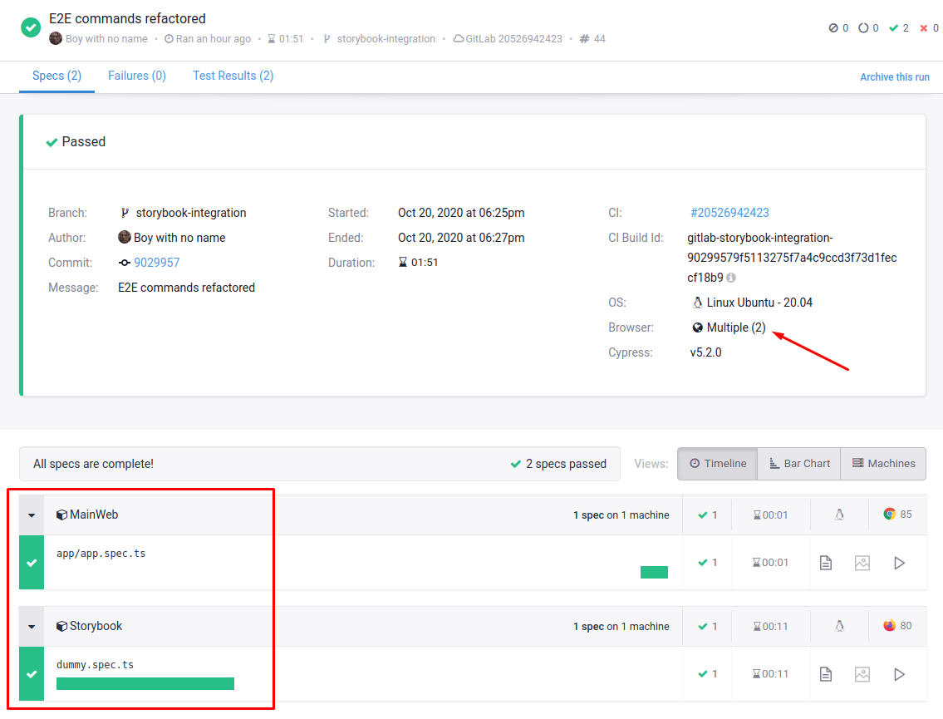
Task: Click the Firefox browser icon in Storybook row
Action: [889, 625]
